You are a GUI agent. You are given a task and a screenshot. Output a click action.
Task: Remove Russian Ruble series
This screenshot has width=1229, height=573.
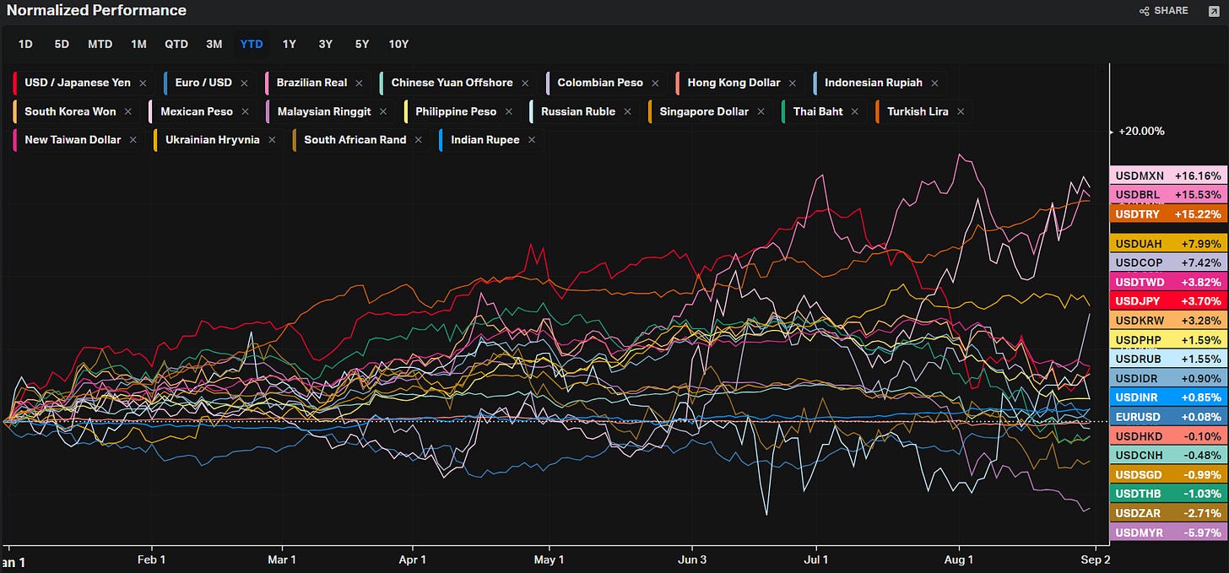click(x=628, y=111)
